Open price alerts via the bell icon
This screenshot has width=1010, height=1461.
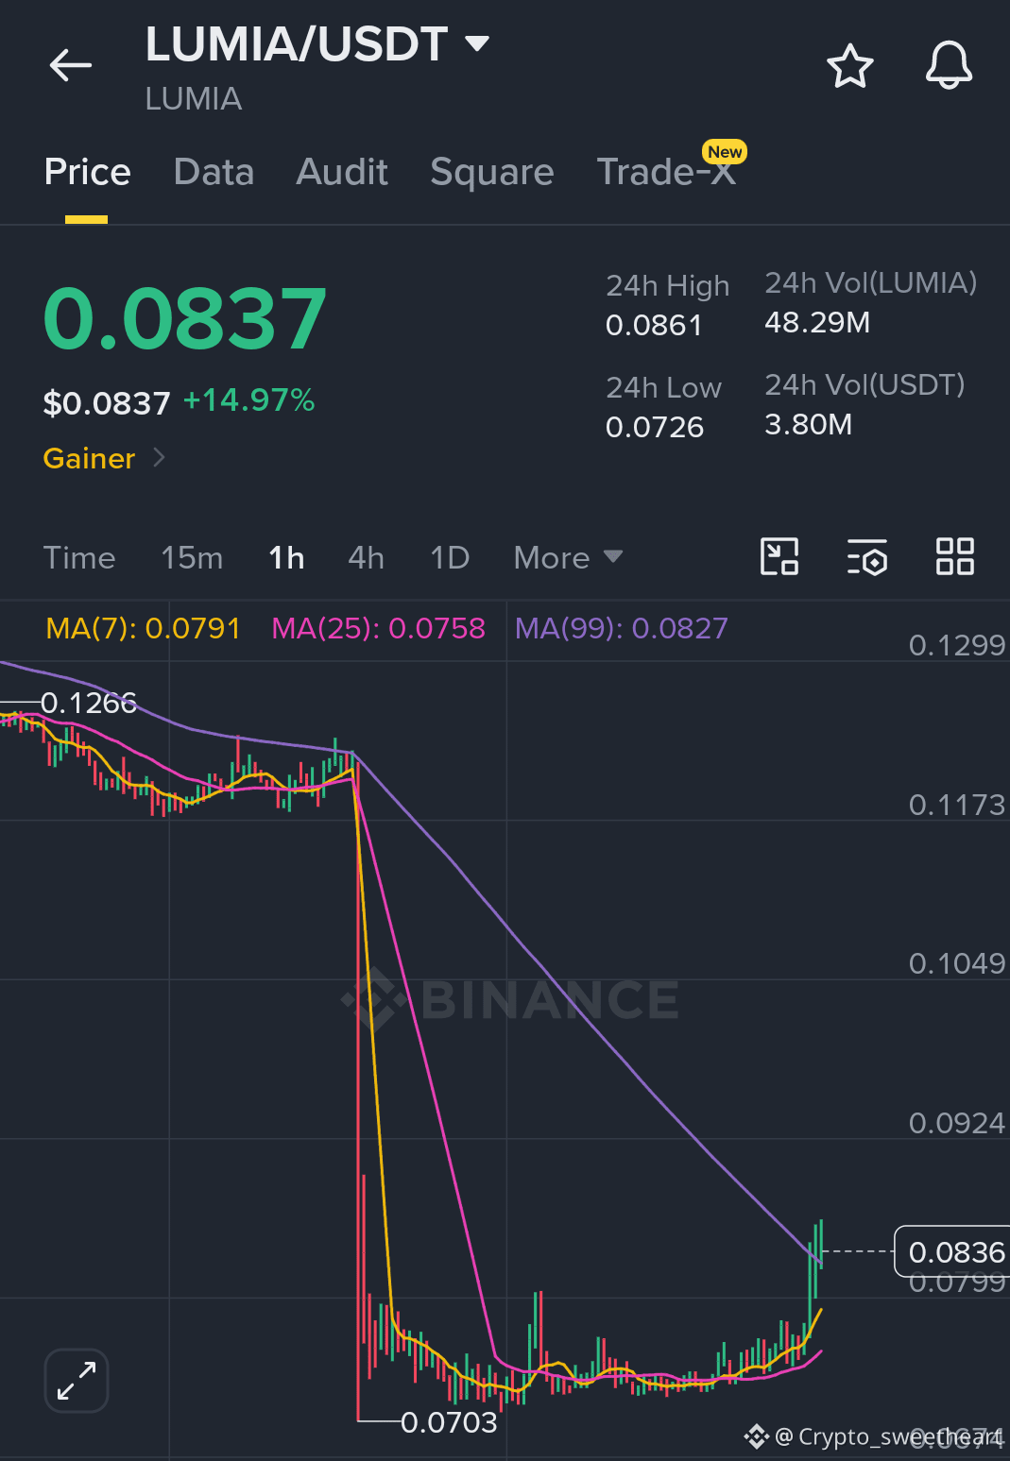(x=949, y=65)
